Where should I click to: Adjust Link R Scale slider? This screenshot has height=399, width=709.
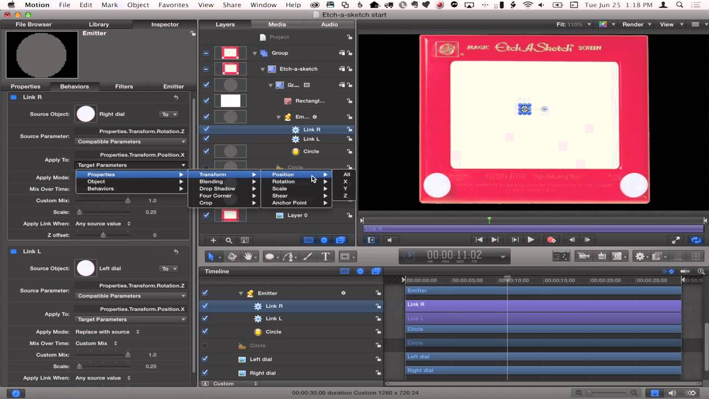pos(79,212)
